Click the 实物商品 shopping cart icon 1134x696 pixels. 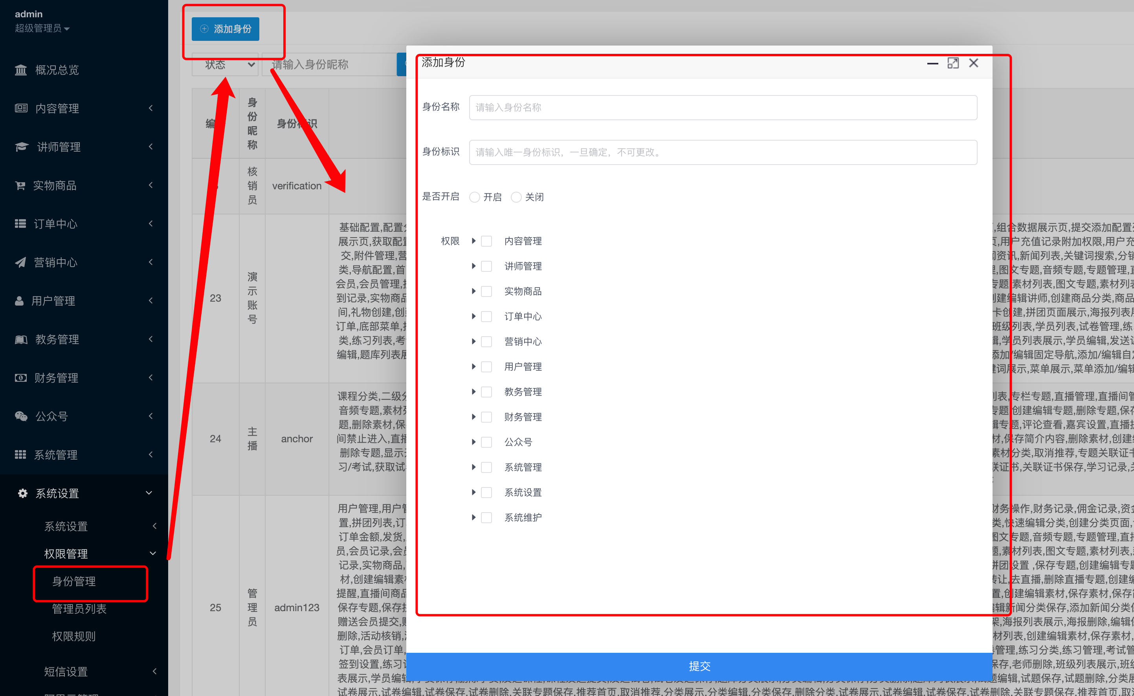(x=20, y=185)
